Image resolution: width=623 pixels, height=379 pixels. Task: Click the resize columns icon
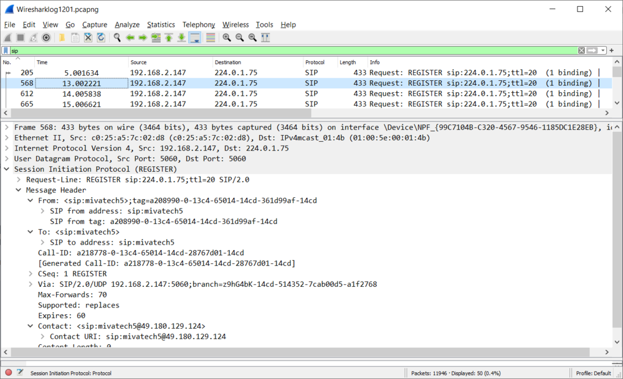[265, 38]
